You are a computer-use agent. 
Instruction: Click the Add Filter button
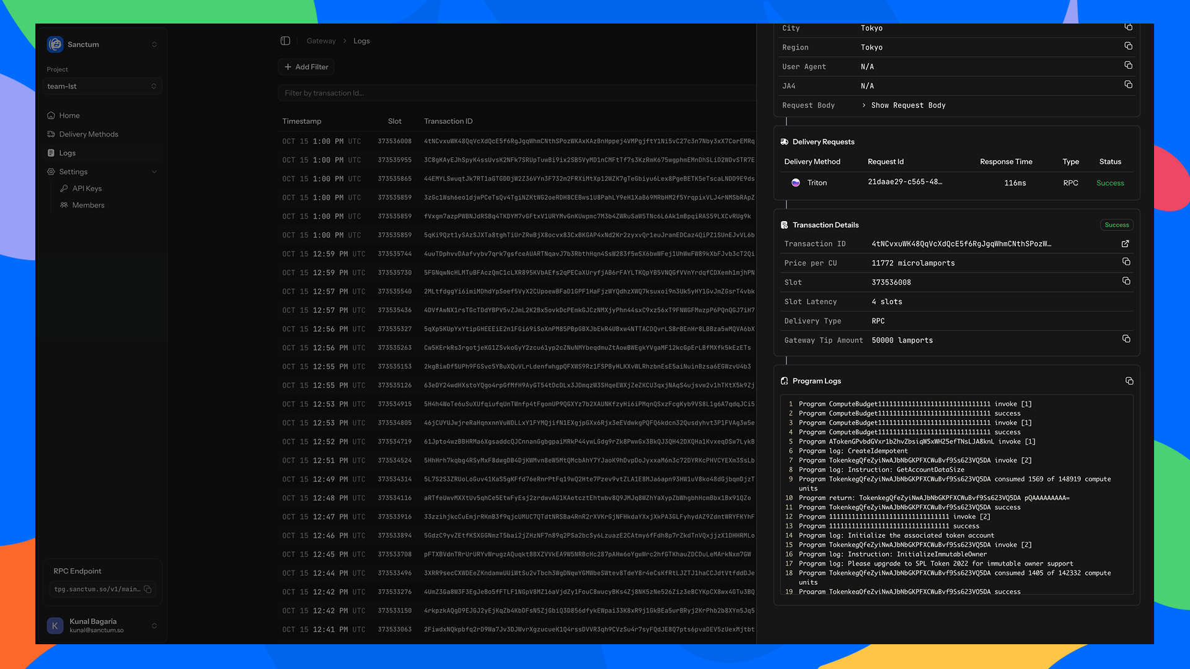click(306, 67)
